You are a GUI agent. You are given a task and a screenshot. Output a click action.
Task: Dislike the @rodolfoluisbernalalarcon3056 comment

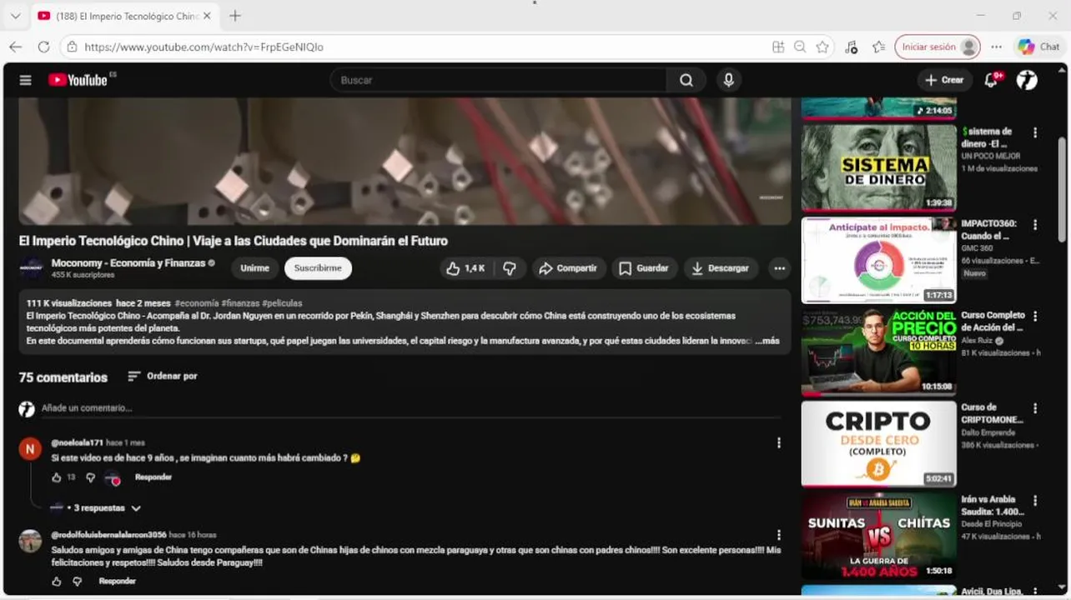click(x=78, y=582)
